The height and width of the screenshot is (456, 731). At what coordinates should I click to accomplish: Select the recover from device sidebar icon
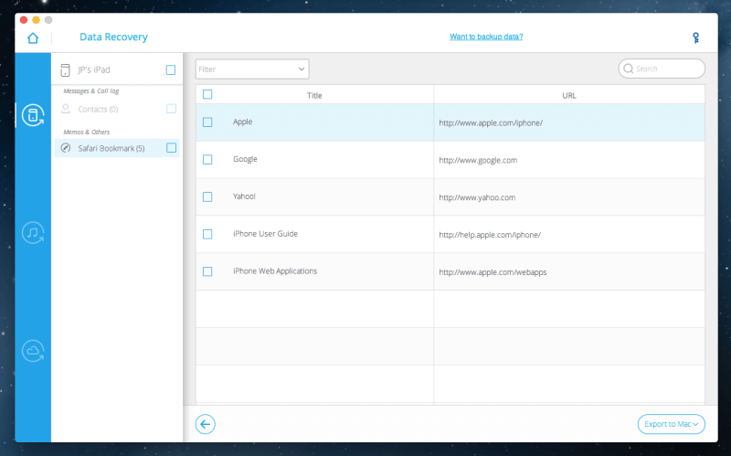33,115
